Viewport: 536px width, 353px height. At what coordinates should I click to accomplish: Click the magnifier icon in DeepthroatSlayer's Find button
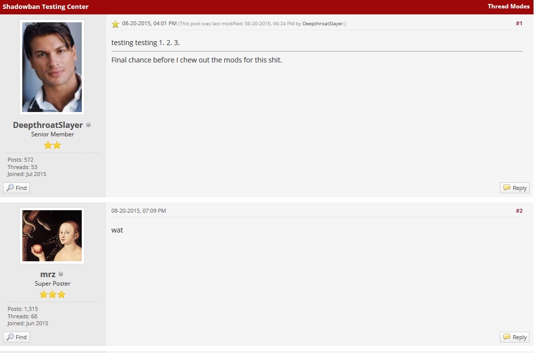point(10,188)
